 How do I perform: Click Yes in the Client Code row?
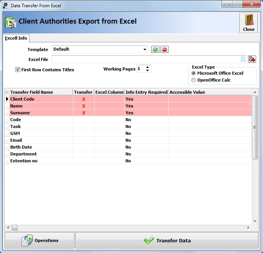pos(129,99)
